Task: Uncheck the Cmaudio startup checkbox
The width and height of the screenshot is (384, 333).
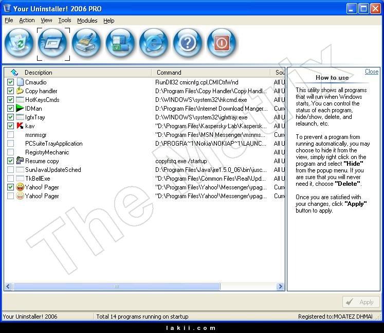Action: 10,82
